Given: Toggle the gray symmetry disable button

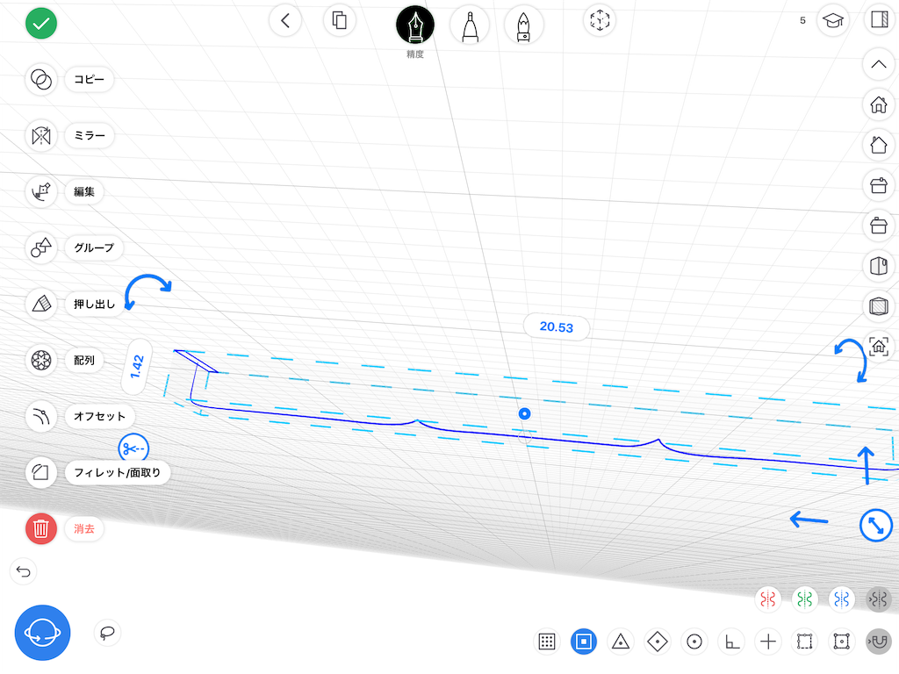Looking at the screenshot, I should coord(878,599).
